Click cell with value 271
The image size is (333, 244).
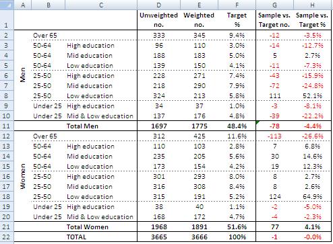pos(199,75)
